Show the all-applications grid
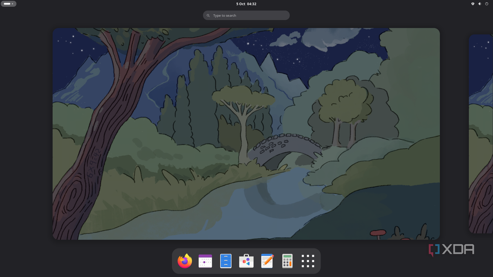The width and height of the screenshot is (493, 277). 308,261
